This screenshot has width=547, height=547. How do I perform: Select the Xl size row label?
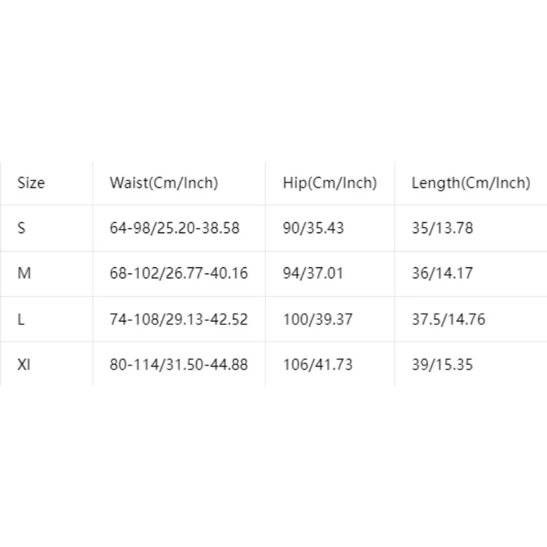pos(24,364)
